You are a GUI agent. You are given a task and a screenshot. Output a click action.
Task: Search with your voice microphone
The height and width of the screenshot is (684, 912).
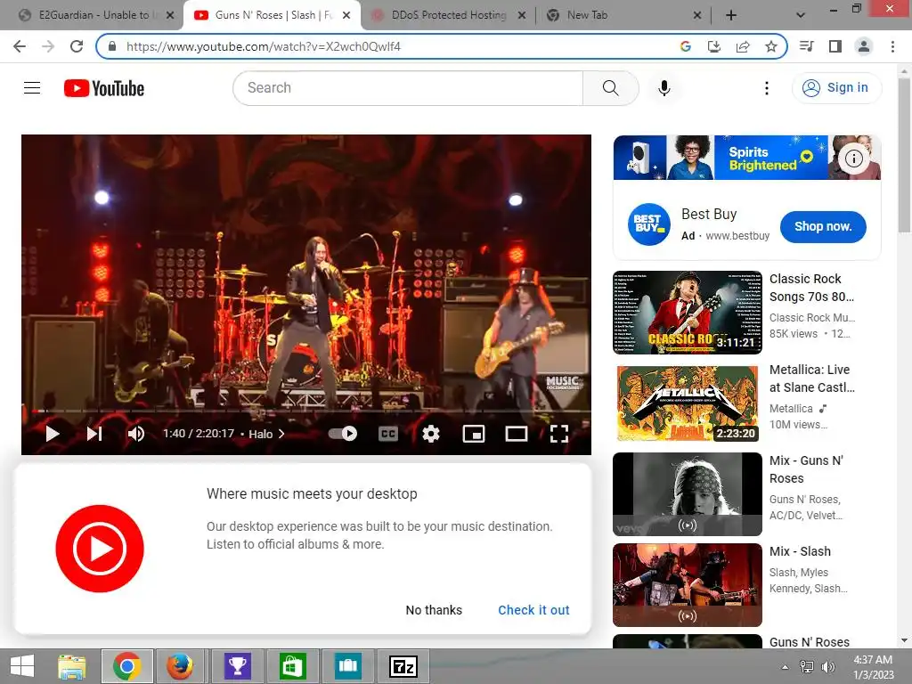click(x=664, y=88)
